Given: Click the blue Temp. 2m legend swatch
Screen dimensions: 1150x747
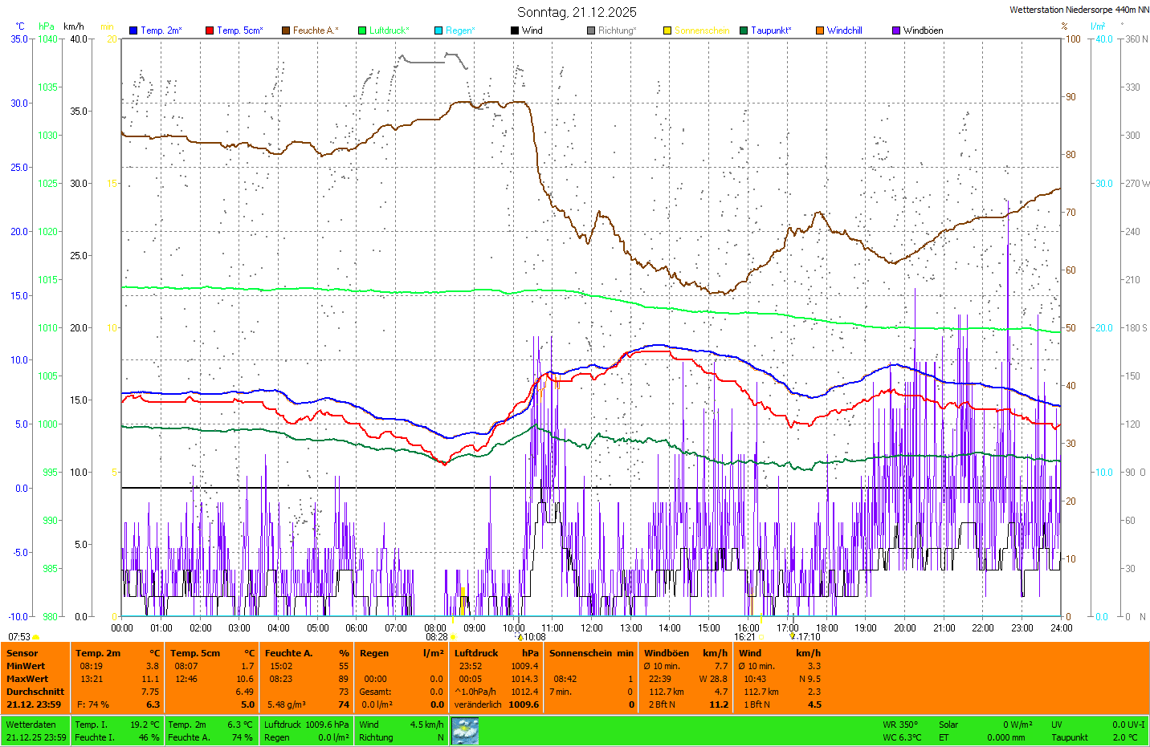Looking at the screenshot, I should click(x=133, y=30).
